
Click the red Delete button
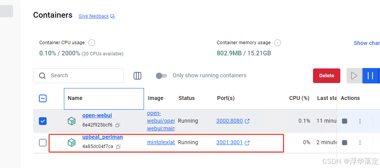pos(326,76)
